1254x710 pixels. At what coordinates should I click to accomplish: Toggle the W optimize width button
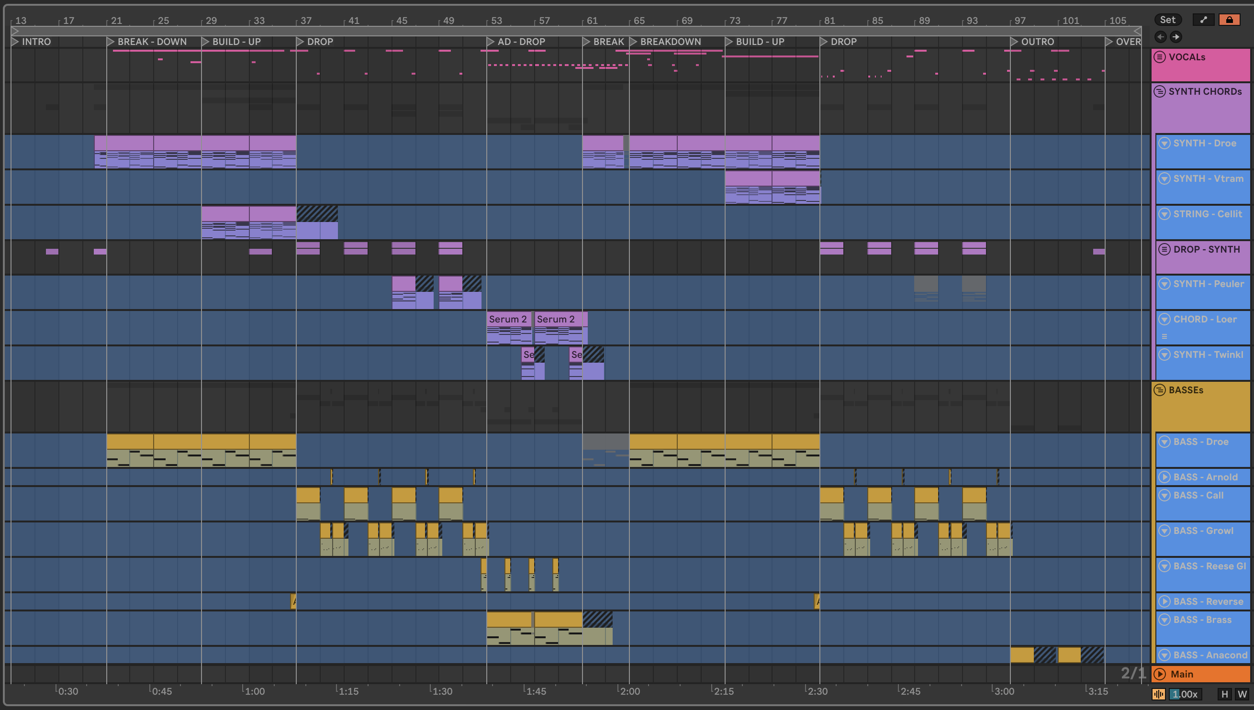(x=1242, y=694)
